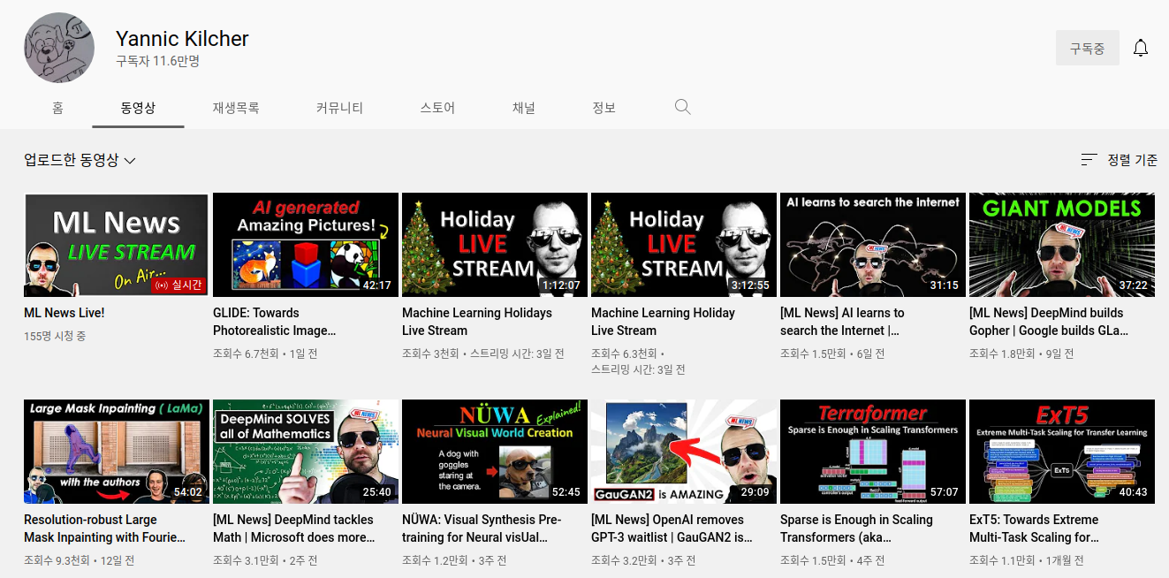The width and height of the screenshot is (1169, 578).
Task: Click the Yannic Kilcher channel avatar
Action: coord(59,48)
